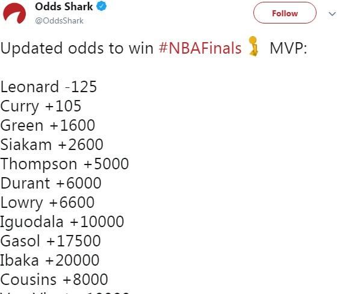Click the Durant +6000 odds line
The width and height of the screenshot is (337, 294).
pos(51,183)
